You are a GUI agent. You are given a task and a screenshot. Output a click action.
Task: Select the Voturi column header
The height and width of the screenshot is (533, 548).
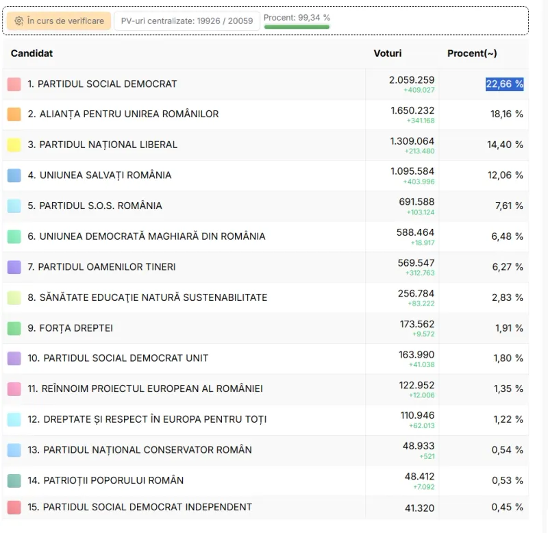(388, 53)
